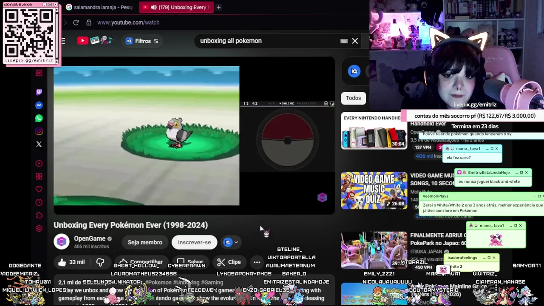This screenshot has width=544, height=306.
Task: Open the sidebar heart bookmarks icon
Action: click(39, 189)
